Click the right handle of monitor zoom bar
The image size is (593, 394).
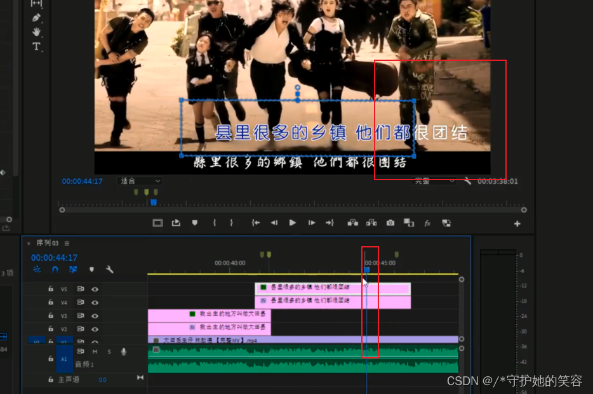pos(524,210)
